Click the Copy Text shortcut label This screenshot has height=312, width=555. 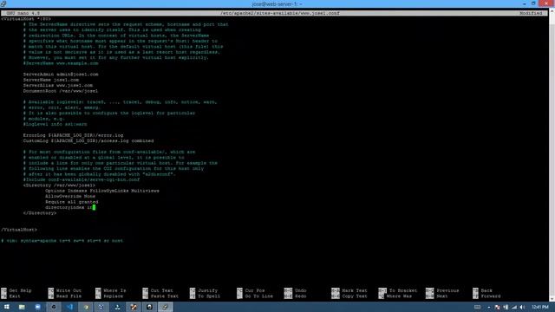pos(355,296)
